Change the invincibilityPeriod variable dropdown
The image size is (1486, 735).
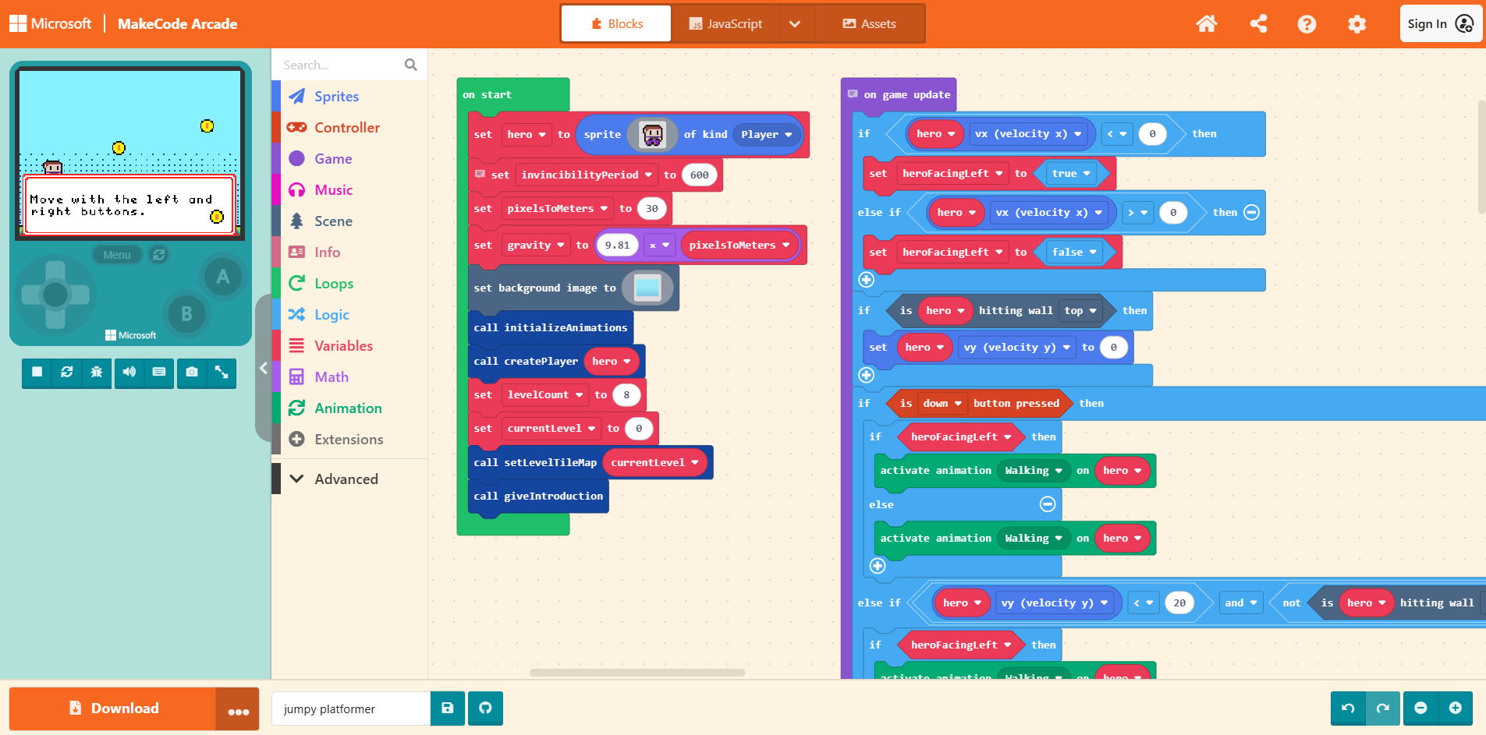tap(587, 175)
